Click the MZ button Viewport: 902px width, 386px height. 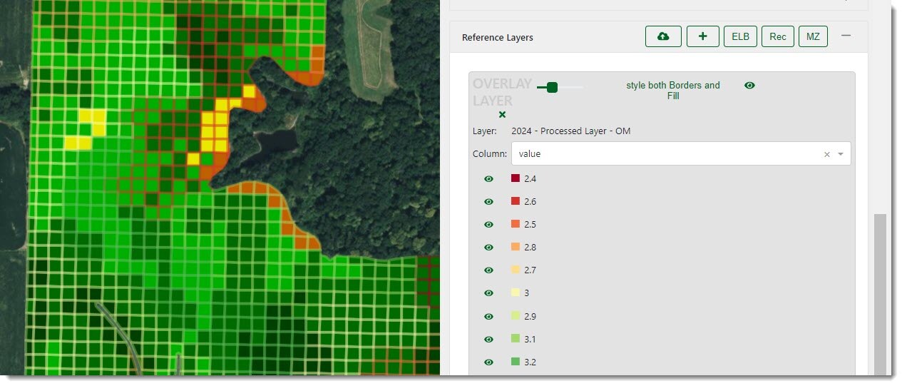pos(813,36)
